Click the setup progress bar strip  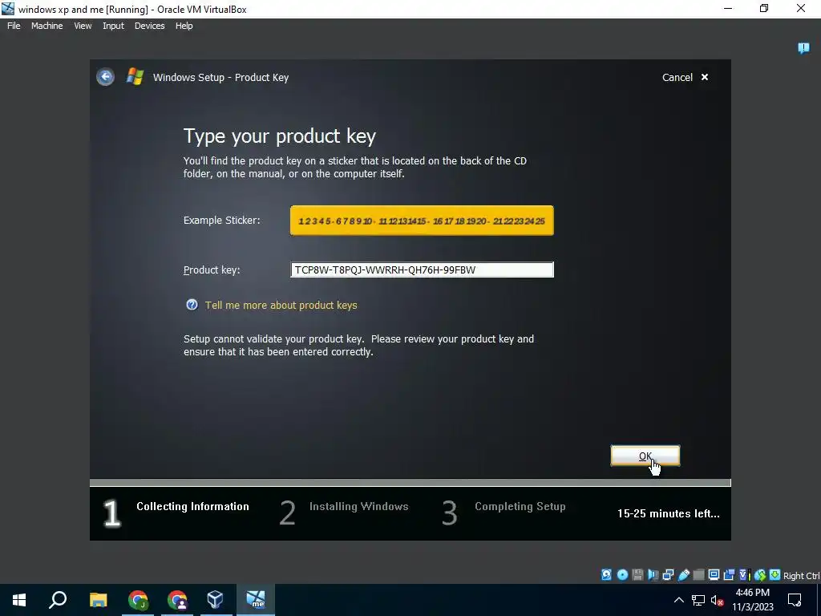[410, 482]
